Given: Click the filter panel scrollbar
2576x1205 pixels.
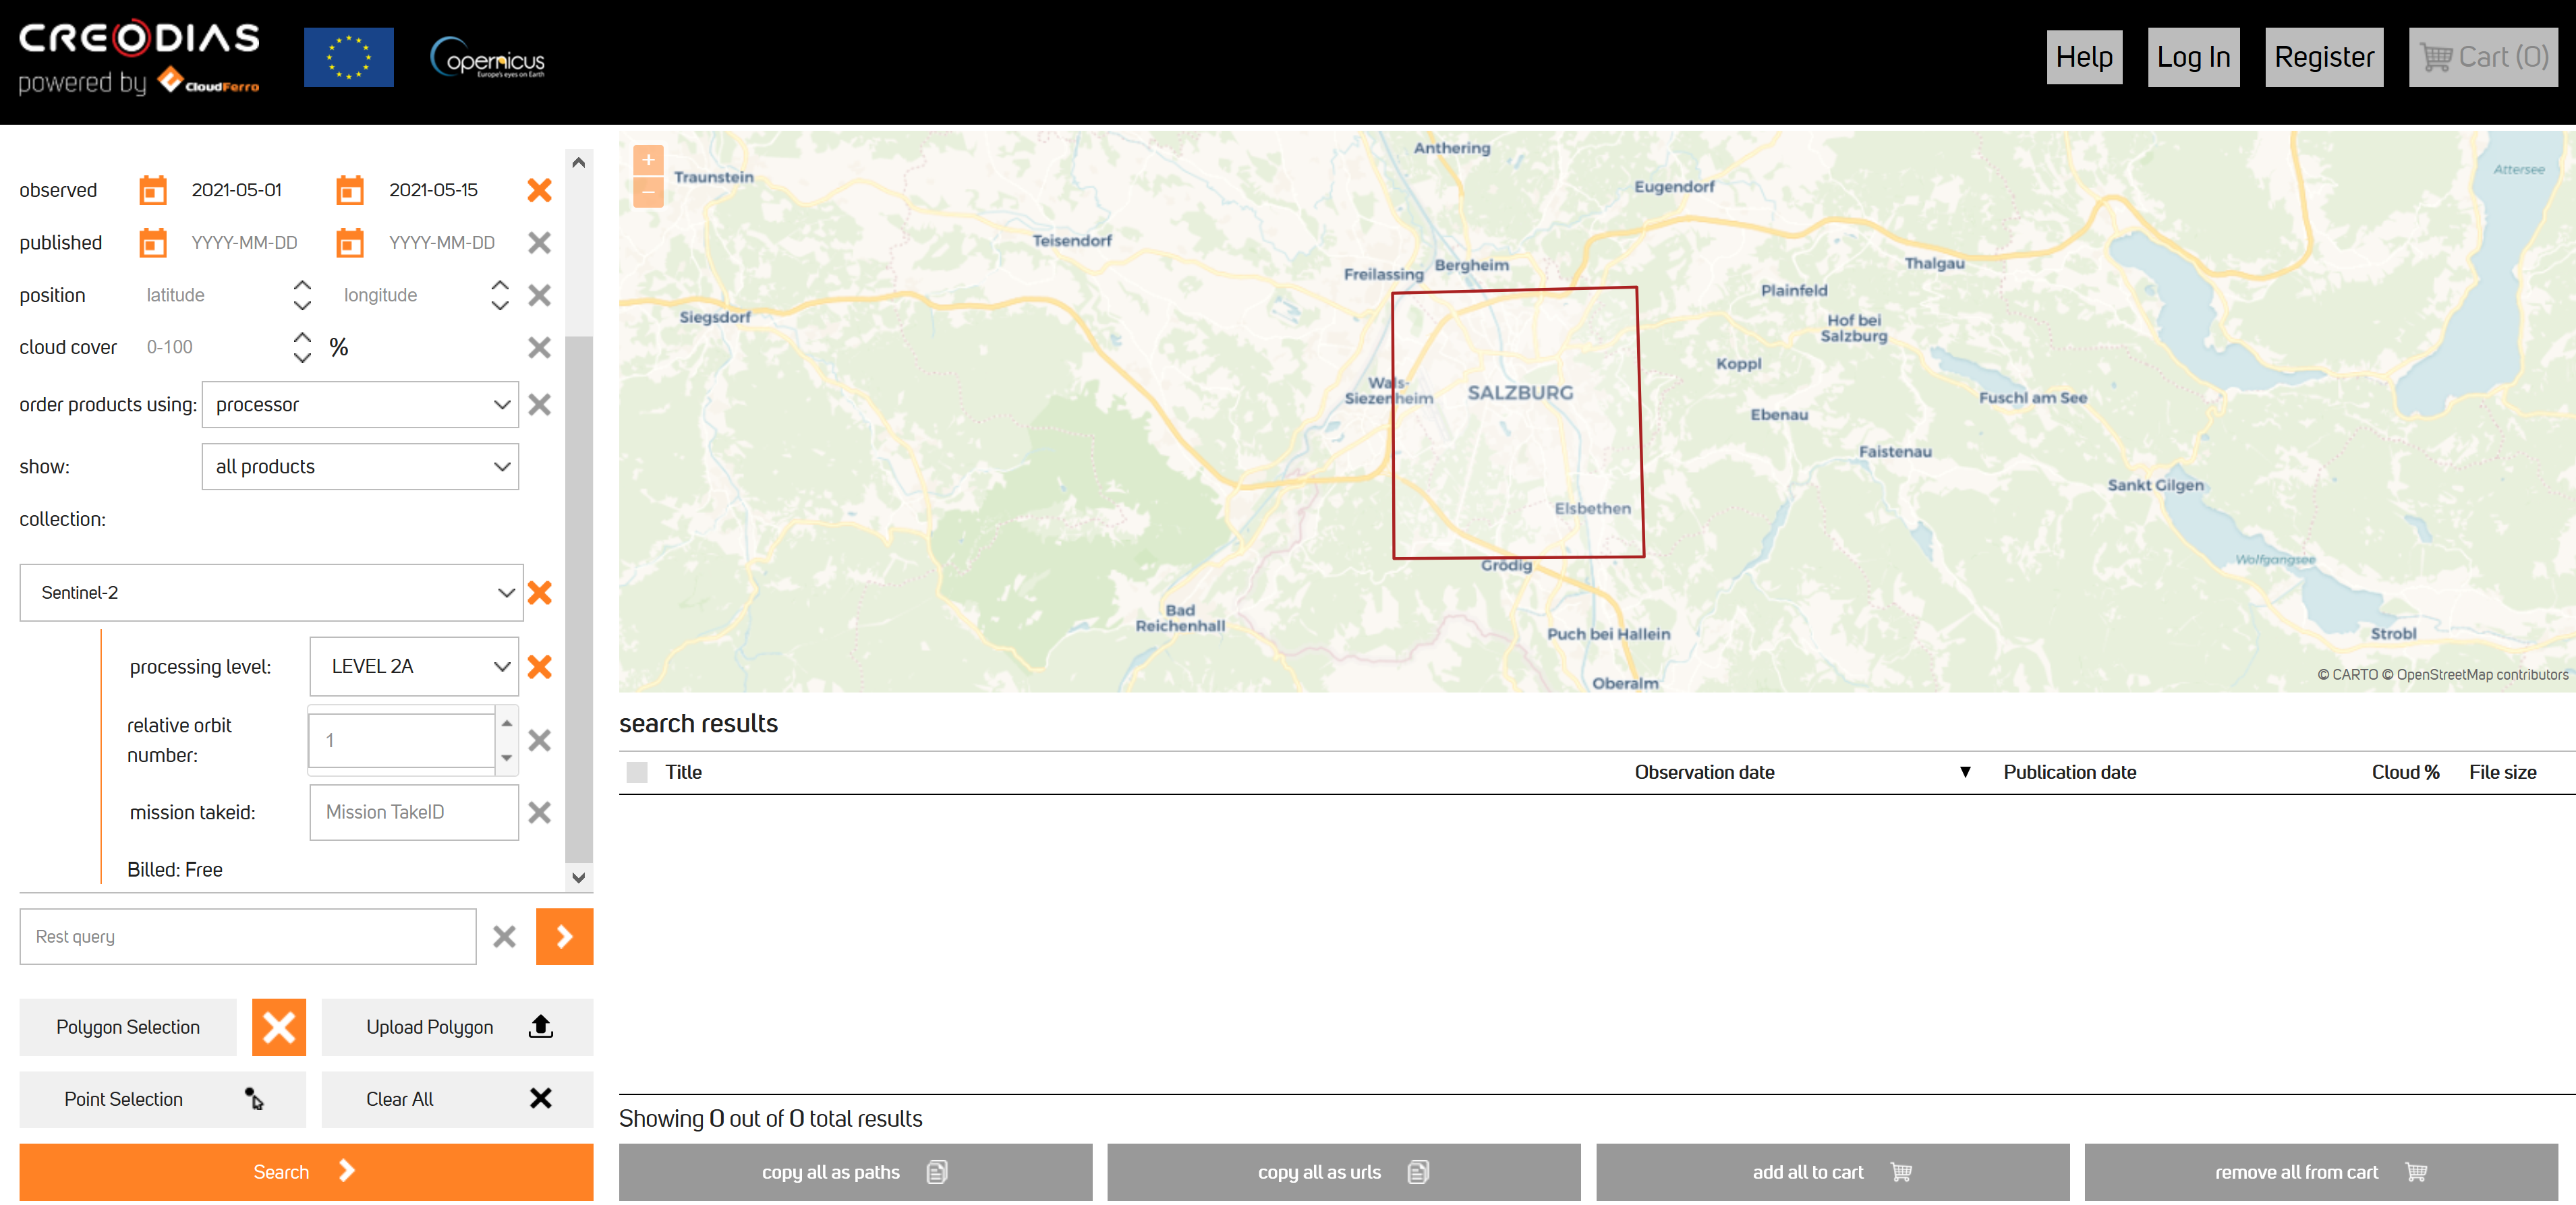Looking at the screenshot, I should [x=579, y=600].
